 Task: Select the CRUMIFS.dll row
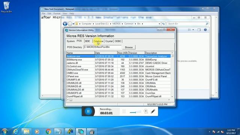[118, 80]
